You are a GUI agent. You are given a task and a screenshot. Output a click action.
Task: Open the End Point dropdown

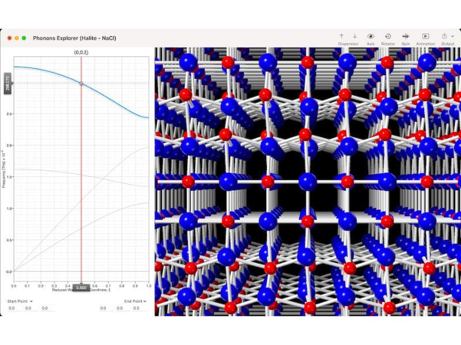135,301
